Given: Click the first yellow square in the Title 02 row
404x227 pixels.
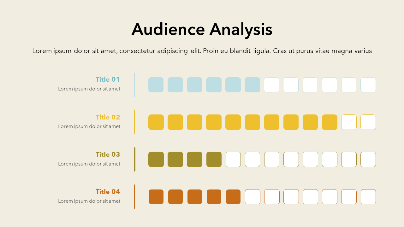Looking at the screenshot, I should (x=156, y=122).
